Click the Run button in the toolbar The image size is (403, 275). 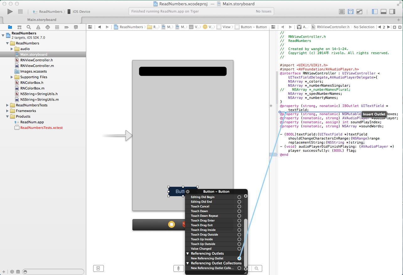pos(10,12)
